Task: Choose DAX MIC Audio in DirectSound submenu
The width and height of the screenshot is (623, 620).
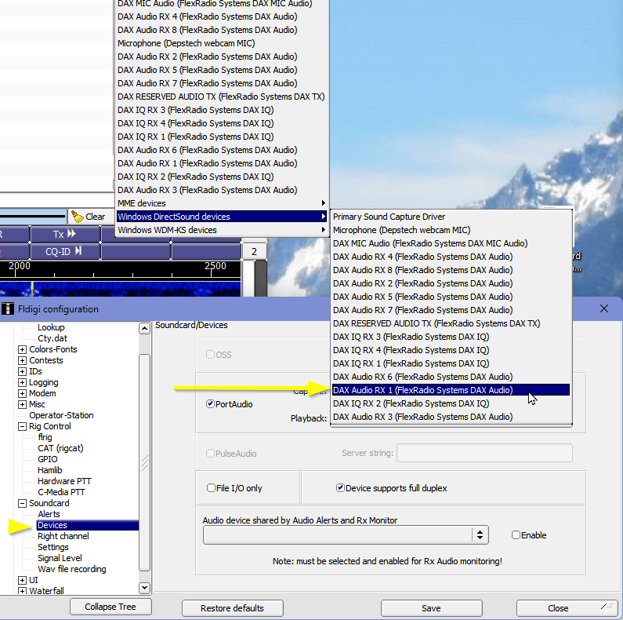Action: pos(451,243)
